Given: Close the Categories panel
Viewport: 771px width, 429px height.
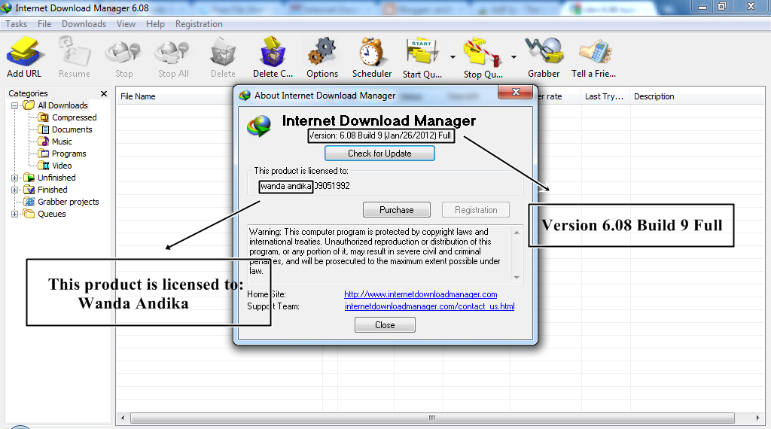Looking at the screenshot, I should (x=104, y=93).
